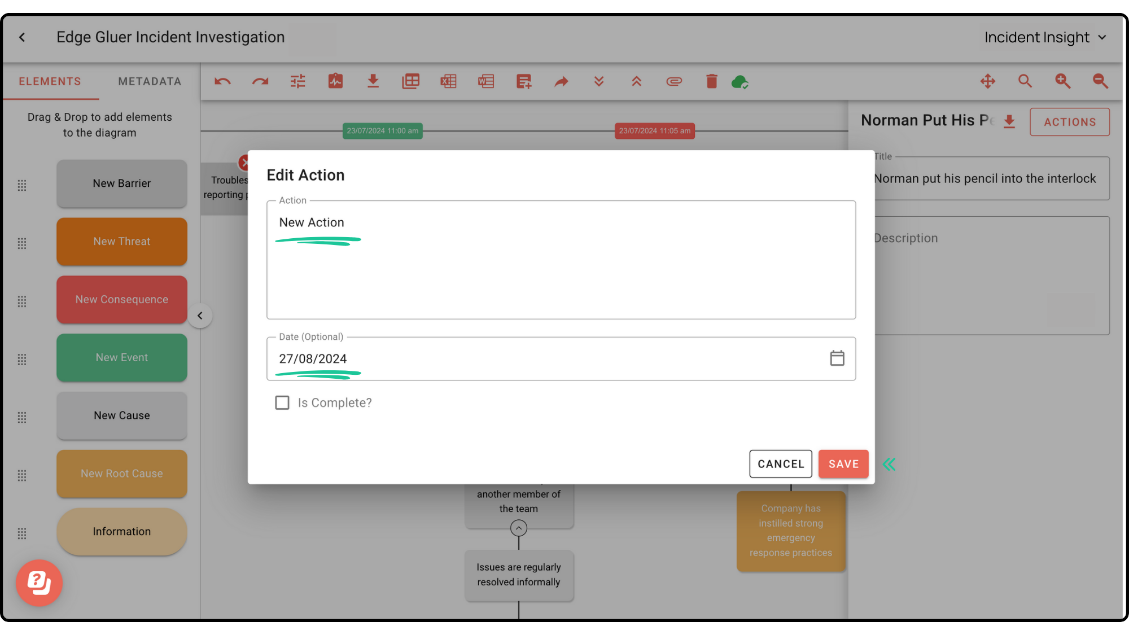Viewport: 1129px width, 635px height.
Task: Undo the last change
Action: (x=222, y=81)
